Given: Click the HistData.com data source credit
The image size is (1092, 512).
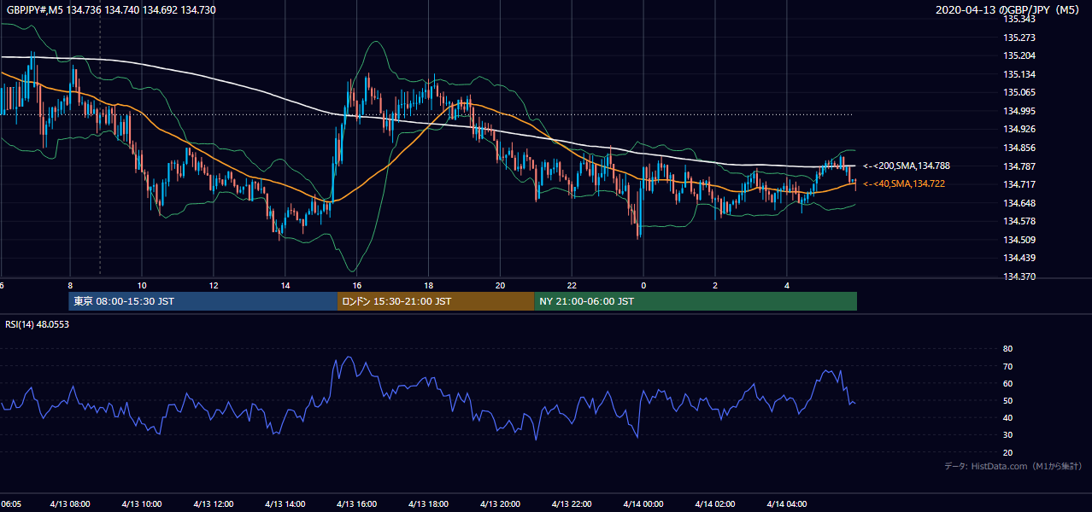Looking at the screenshot, I should (x=1013, y=466).
